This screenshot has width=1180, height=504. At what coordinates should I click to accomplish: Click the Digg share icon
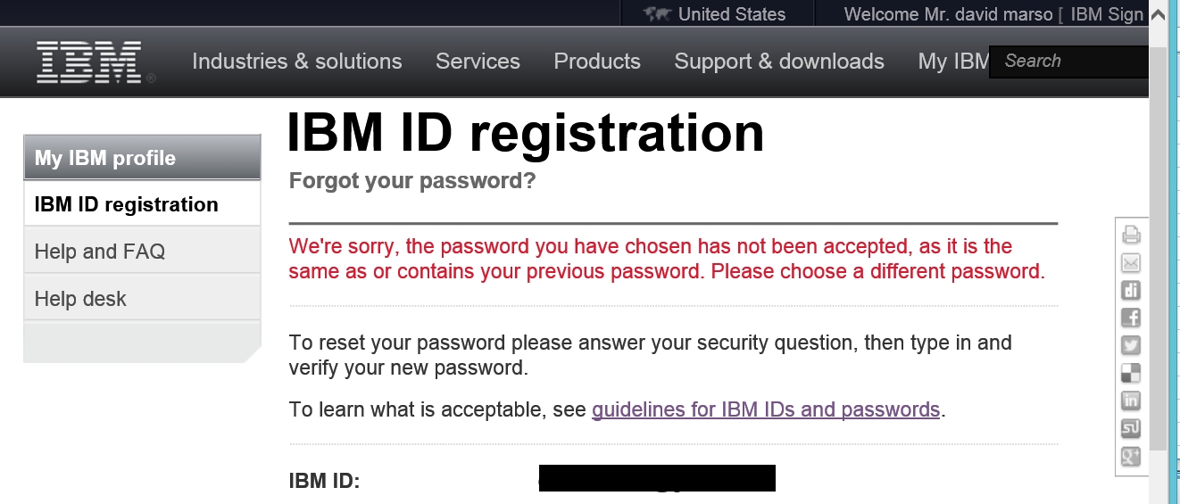click(1131, 290)
